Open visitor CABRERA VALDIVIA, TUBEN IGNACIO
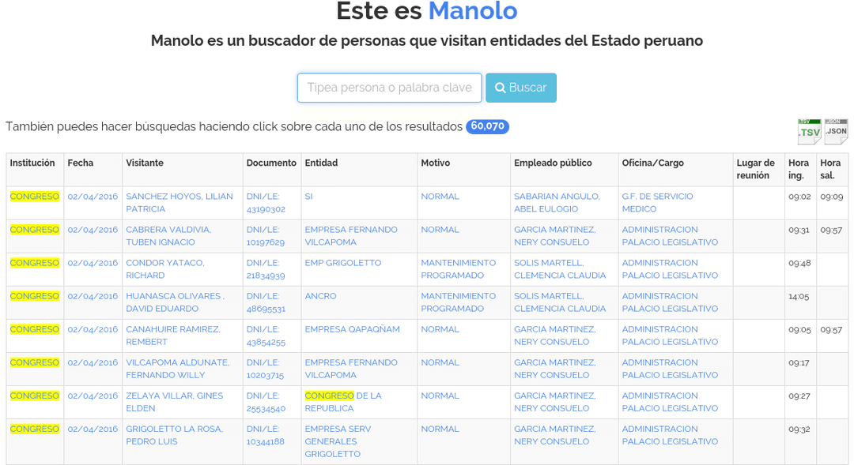Image resolution: width=854 pixels, height=465 pixels. pyautogui.click(x=168, y=235)
